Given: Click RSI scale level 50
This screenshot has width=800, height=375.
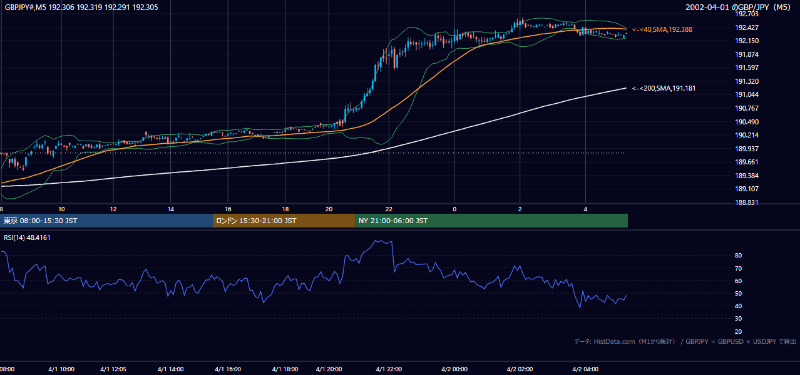Looking at the screenshot, I should [739, 293].
